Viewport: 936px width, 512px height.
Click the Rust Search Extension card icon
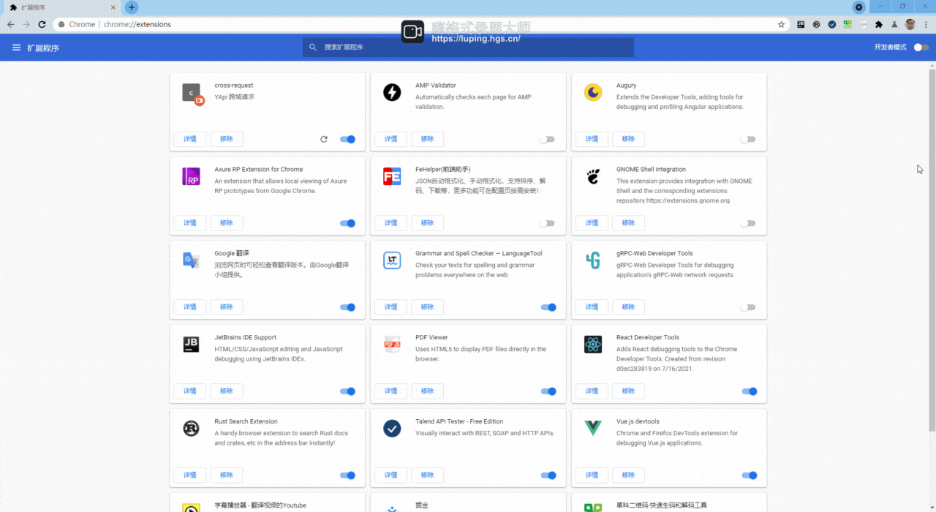(191, 429)
